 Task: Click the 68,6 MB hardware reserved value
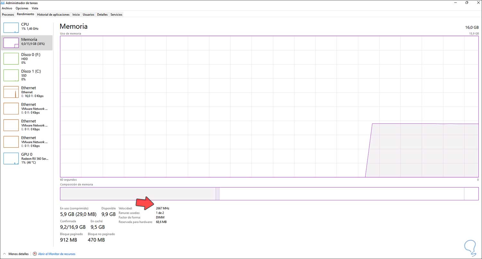pyautogui.click(x=161, y=222)
